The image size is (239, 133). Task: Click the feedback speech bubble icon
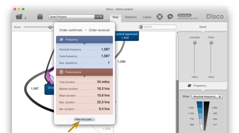point(170,16)
